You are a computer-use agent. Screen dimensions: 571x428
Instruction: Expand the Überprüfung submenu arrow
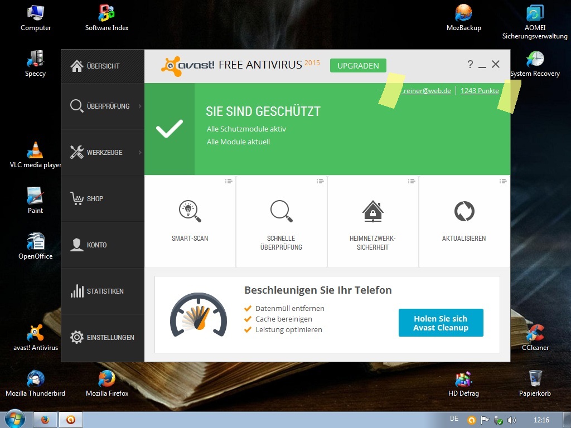(140, 106)
